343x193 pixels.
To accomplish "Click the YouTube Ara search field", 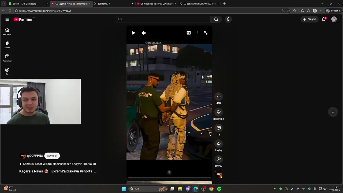I will point(163,19).
